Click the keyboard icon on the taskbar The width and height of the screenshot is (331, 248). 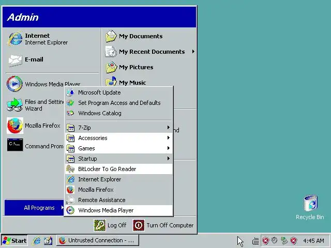(255, 241)
